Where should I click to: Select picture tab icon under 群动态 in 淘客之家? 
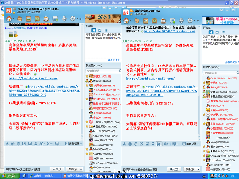217,32
